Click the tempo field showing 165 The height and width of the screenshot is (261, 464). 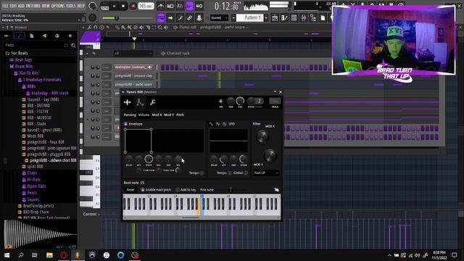146,6
